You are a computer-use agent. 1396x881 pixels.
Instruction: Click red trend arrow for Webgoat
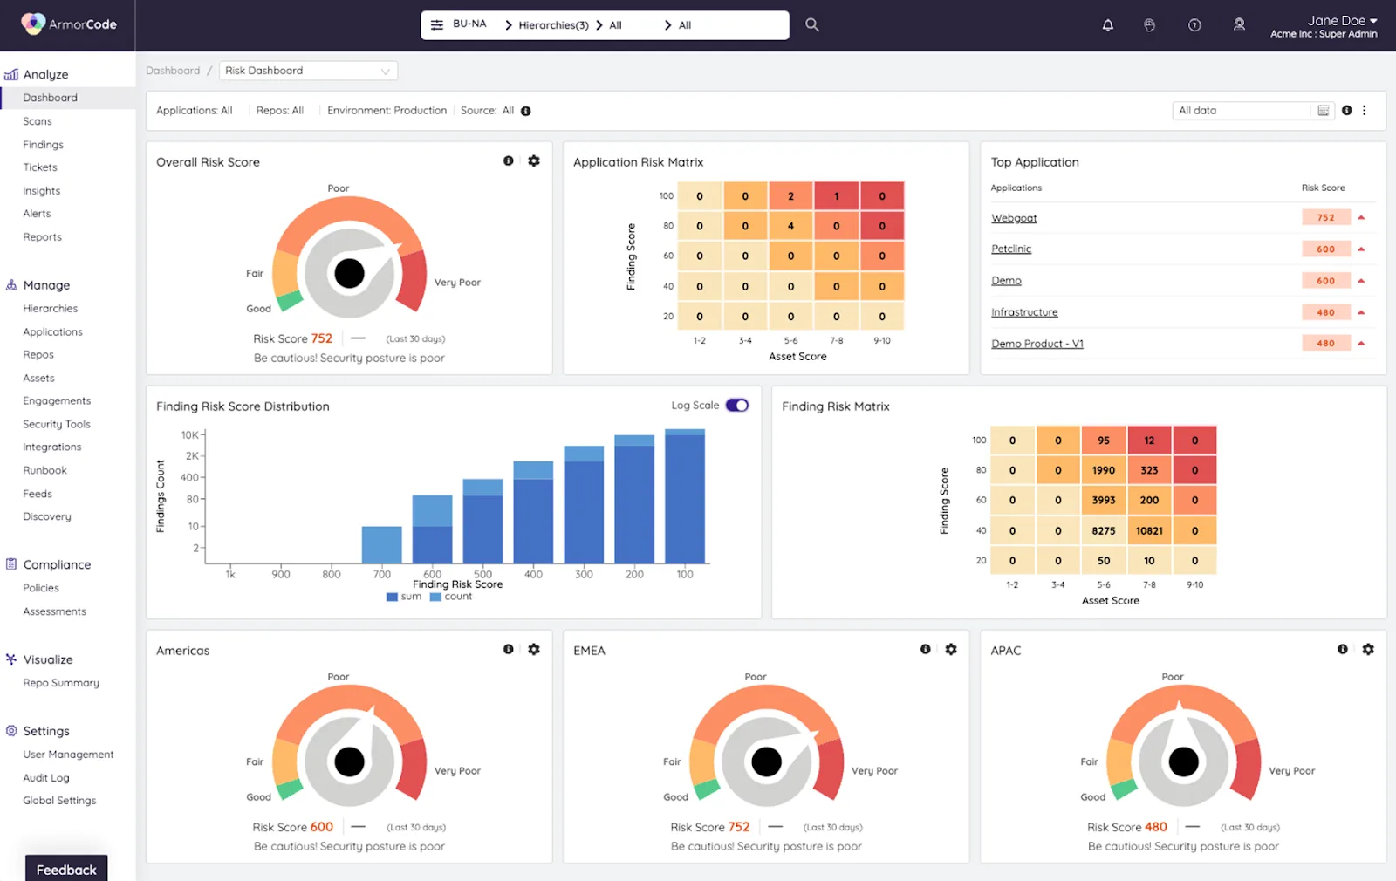[1361, 218]
